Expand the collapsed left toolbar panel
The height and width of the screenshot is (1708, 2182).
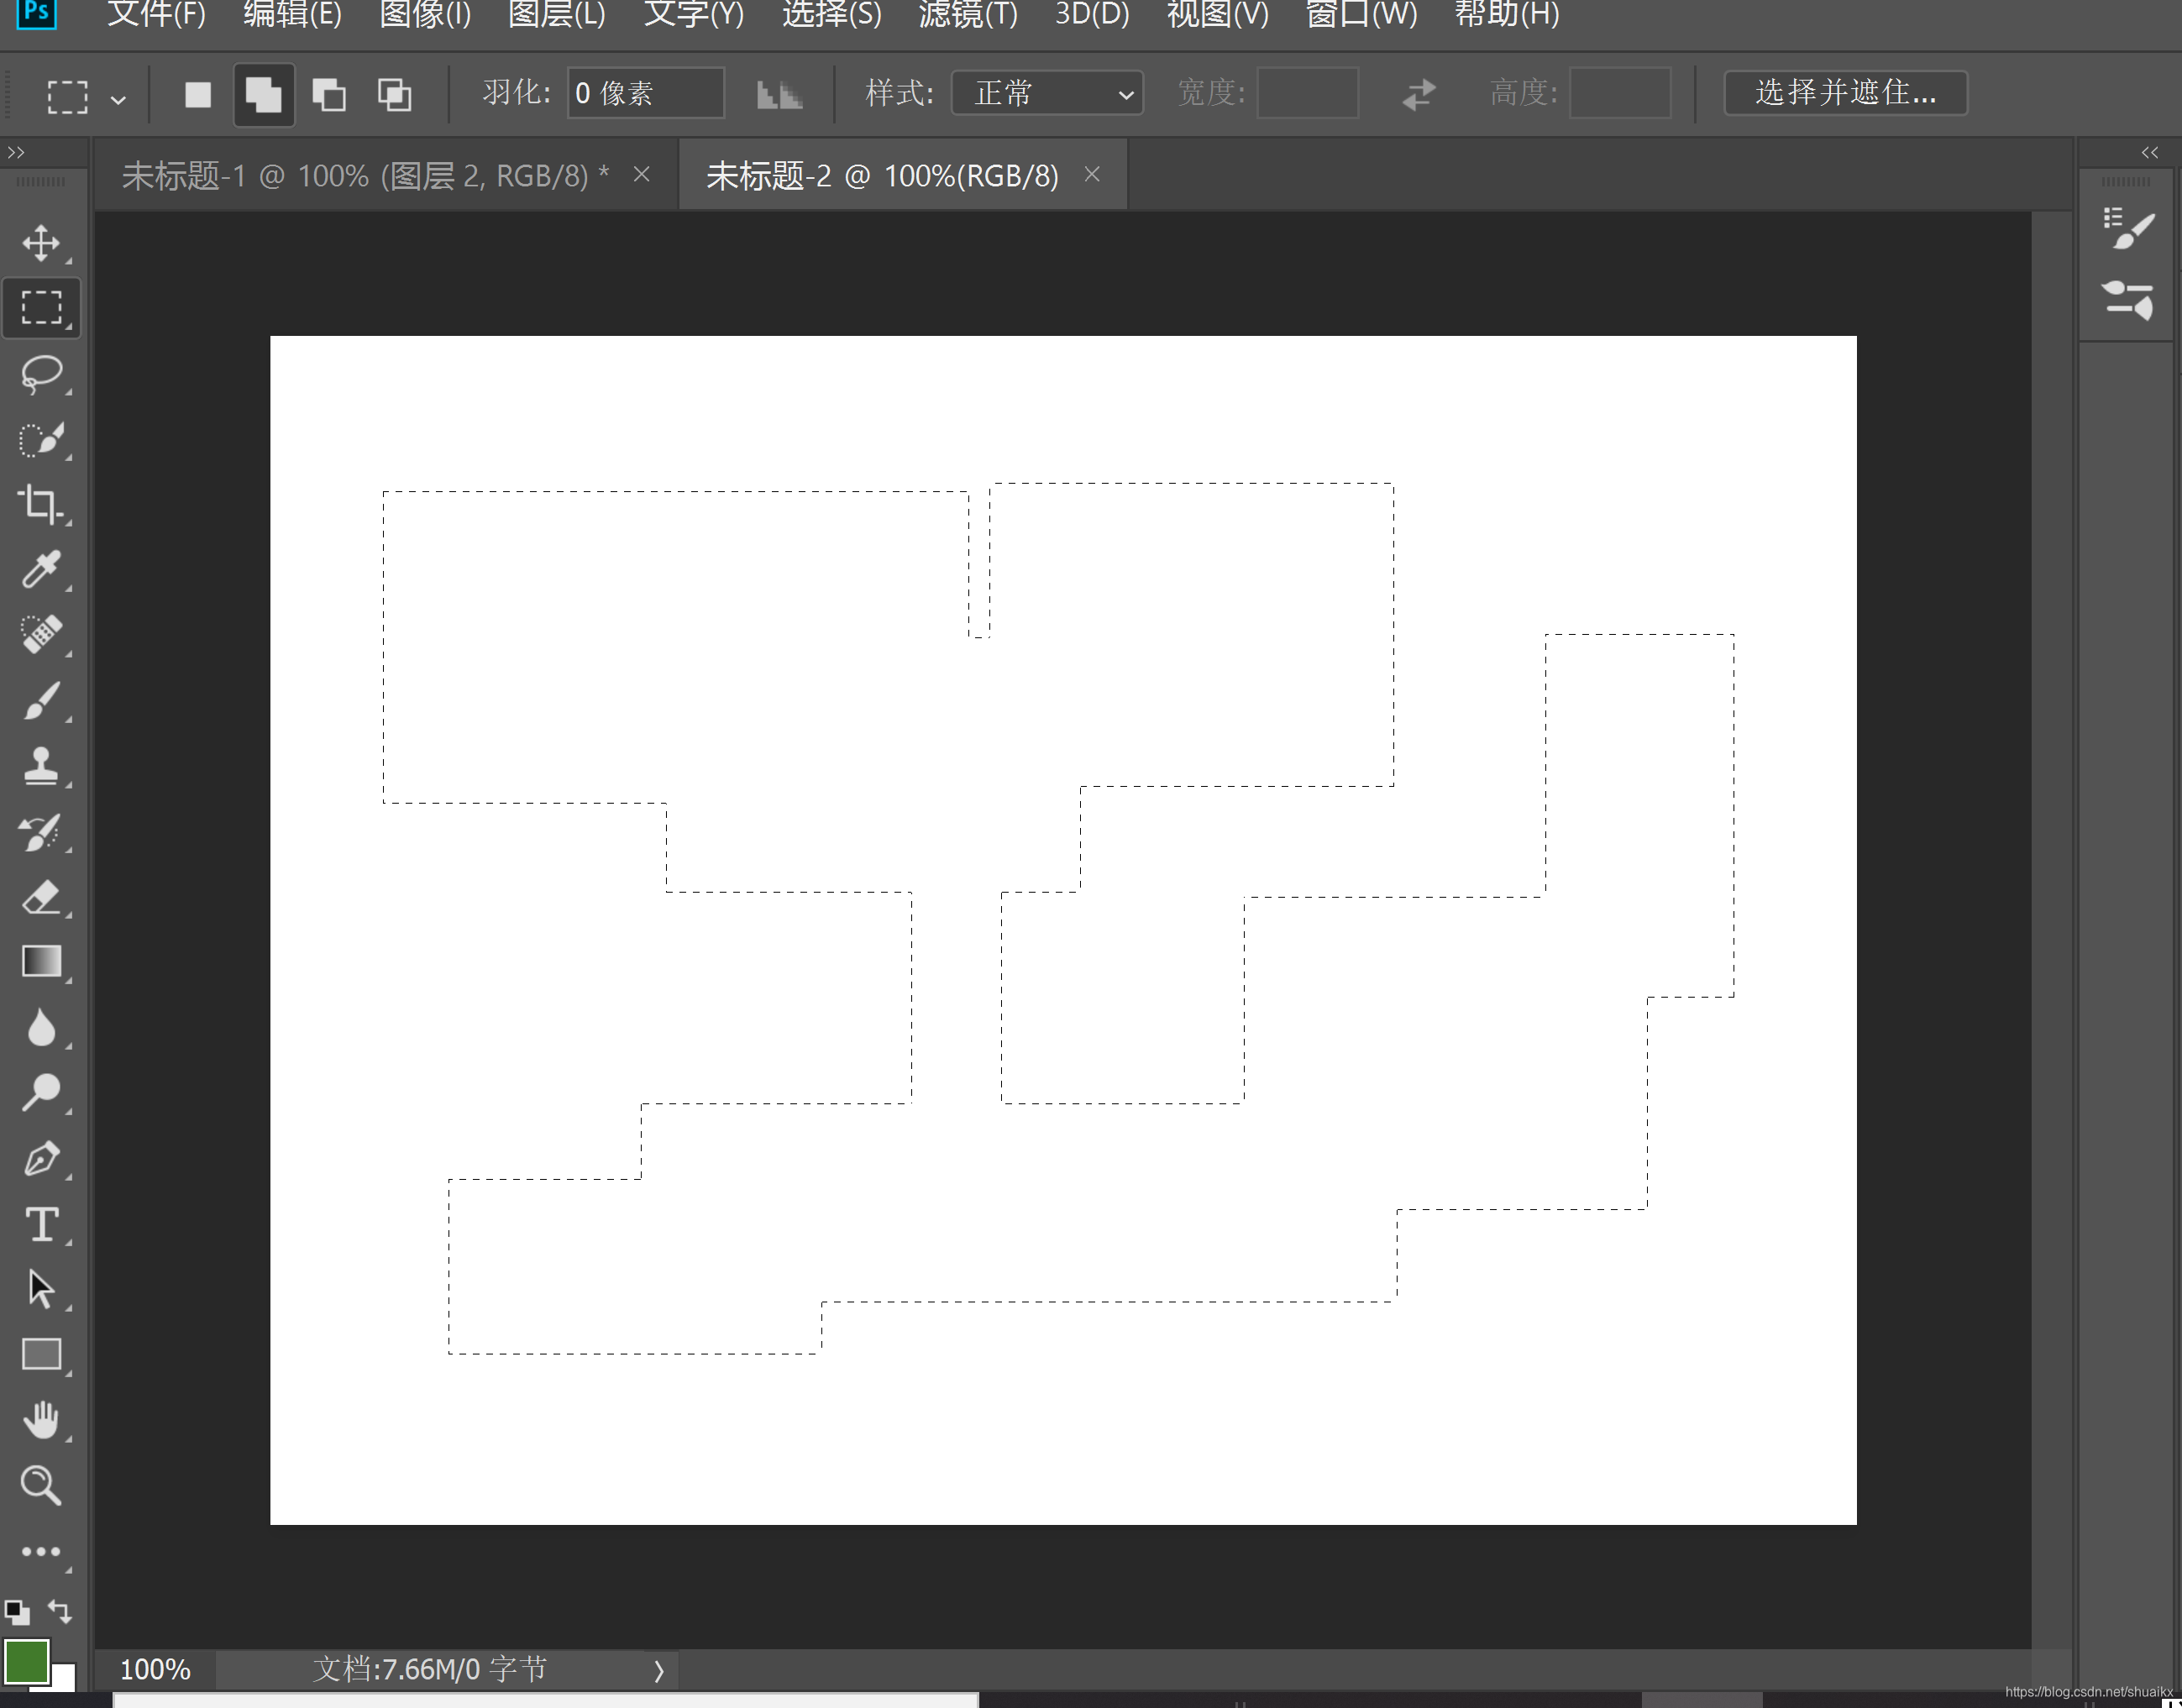point(16,152)
